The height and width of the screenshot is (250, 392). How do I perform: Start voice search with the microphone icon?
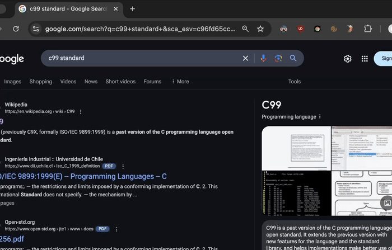[264, 58]
